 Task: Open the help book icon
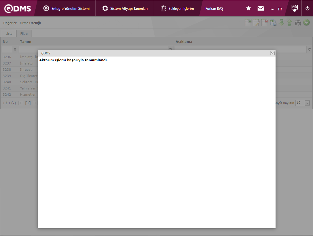pyautogui.click(x=295, y=8)
